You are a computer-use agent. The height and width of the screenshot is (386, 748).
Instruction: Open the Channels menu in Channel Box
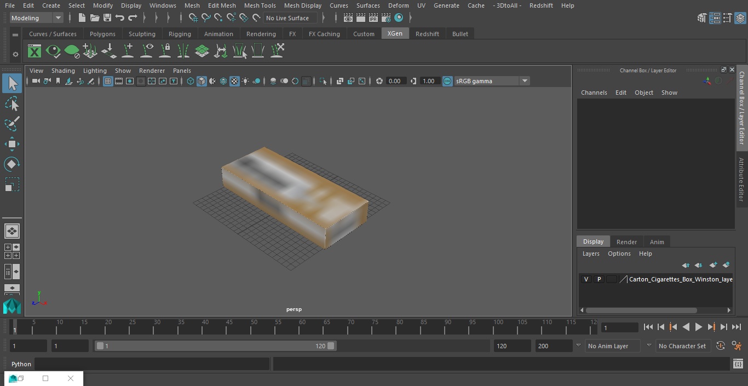pos(594,93)
